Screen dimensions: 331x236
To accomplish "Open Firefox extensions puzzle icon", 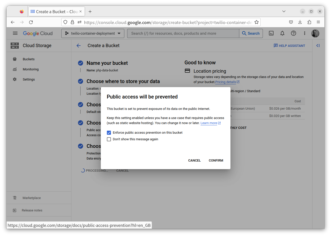I will [309, 22].
